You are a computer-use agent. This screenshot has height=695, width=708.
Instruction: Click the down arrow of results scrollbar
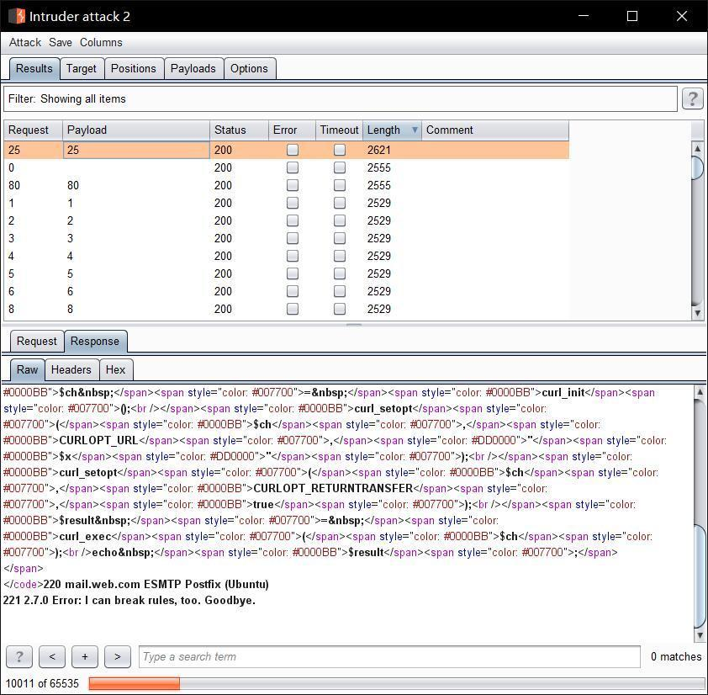[x=698, y=312]
